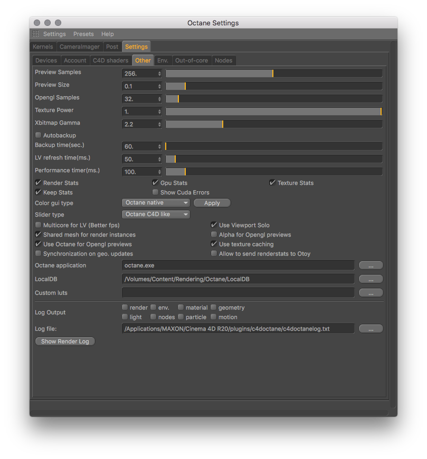Enable Alpha for Opengl previews

(x=214, y=235)
